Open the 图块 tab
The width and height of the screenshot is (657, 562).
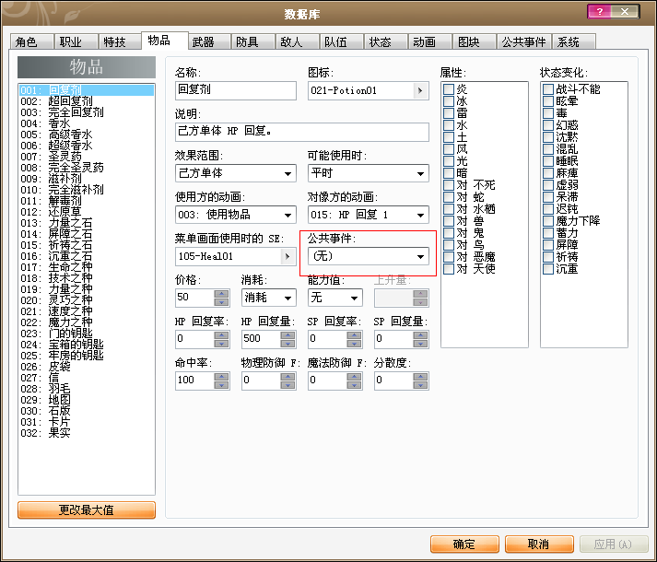pyautogui.click(x=474, y=41)
